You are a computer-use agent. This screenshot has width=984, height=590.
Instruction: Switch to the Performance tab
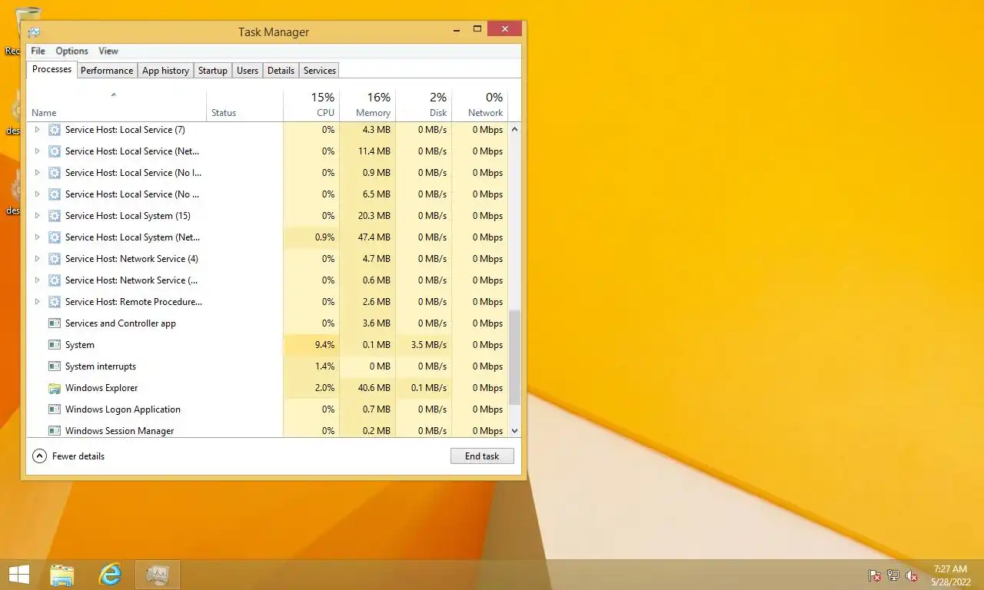(107, 71)
